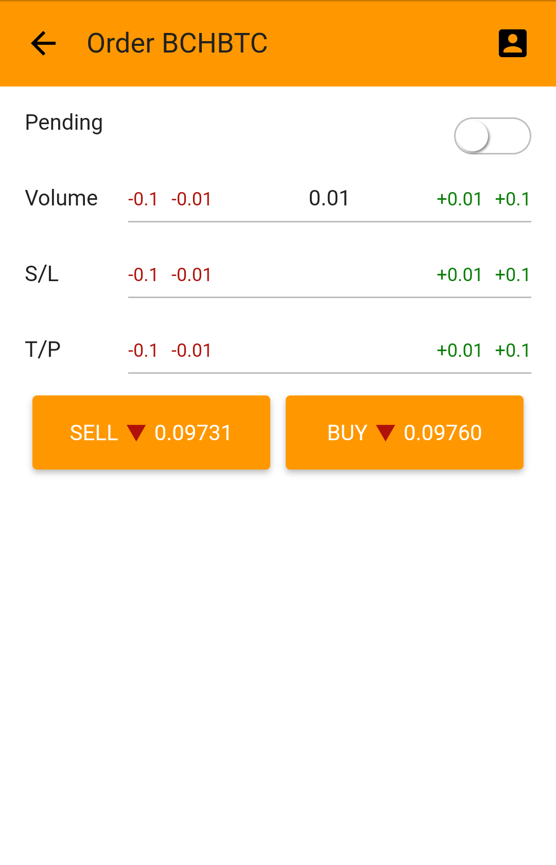This screenshot has height=865, width=556.
Task: Click the Volume value field
Action: pos(328,199)
